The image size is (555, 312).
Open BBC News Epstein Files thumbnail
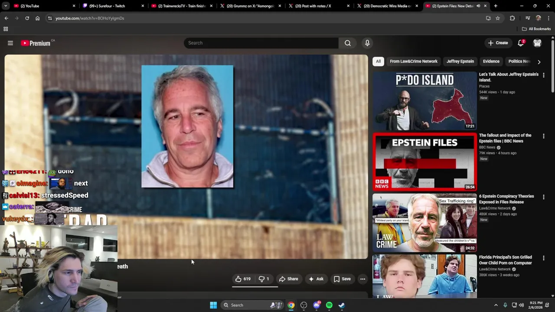coord(424,162)
